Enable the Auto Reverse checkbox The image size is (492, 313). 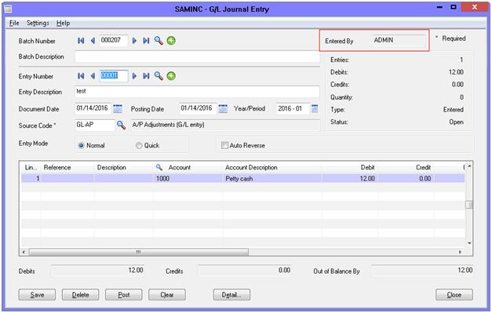tap(224, 145)
